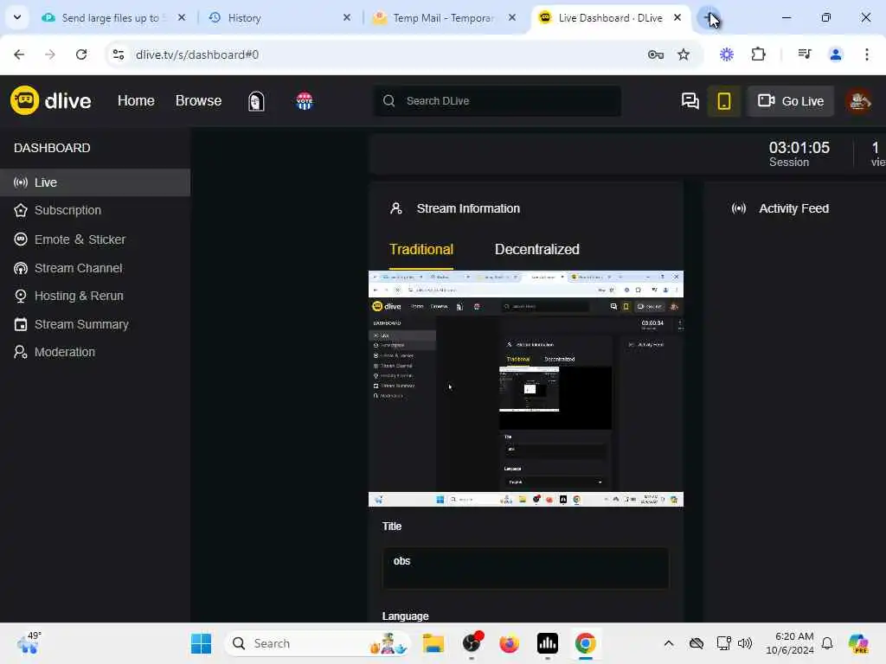Click the webcam icon beside Hosting & Rerun
Screen dimensions: 886x664
pos(21,296)
